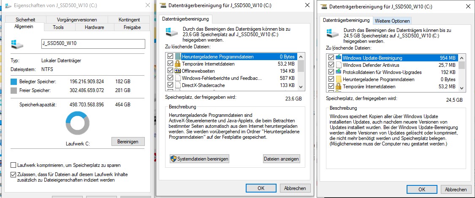Open the Vorgängerversionen tab
This screenshot has width=475, height=198.
tap(77, 20)
